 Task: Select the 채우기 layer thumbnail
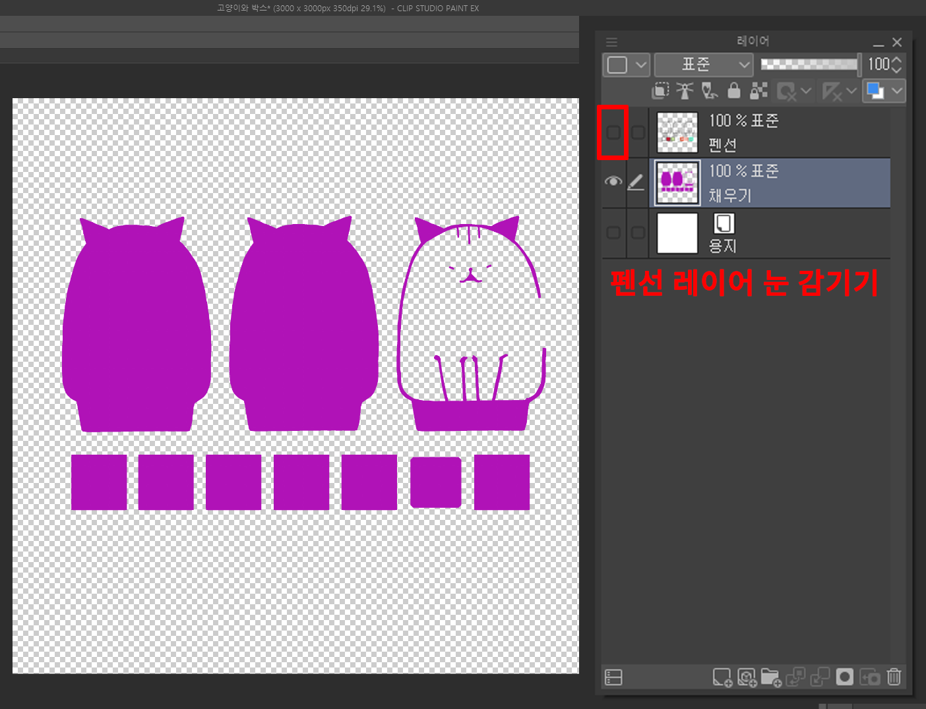tap(677, 183)
